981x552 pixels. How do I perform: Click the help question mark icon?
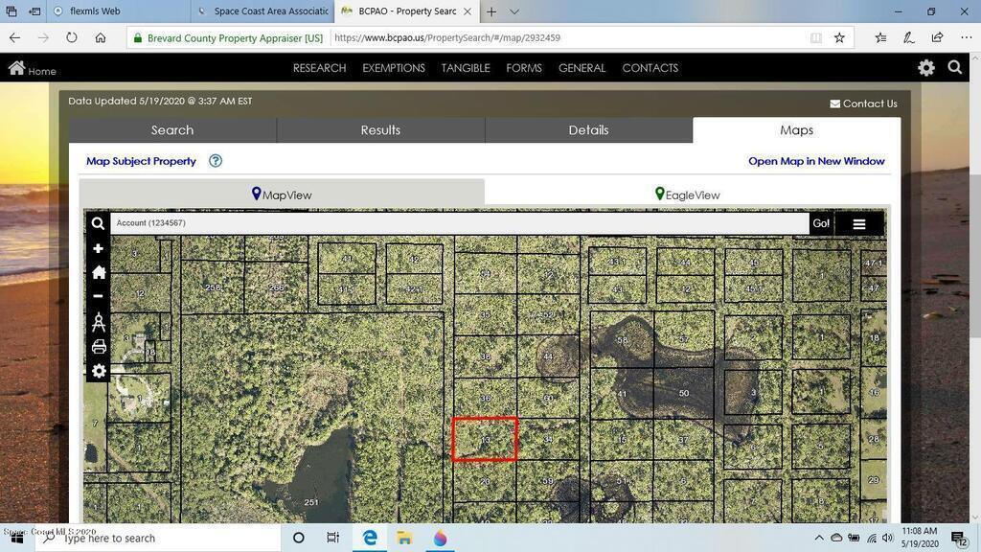(x=216, y=161)
